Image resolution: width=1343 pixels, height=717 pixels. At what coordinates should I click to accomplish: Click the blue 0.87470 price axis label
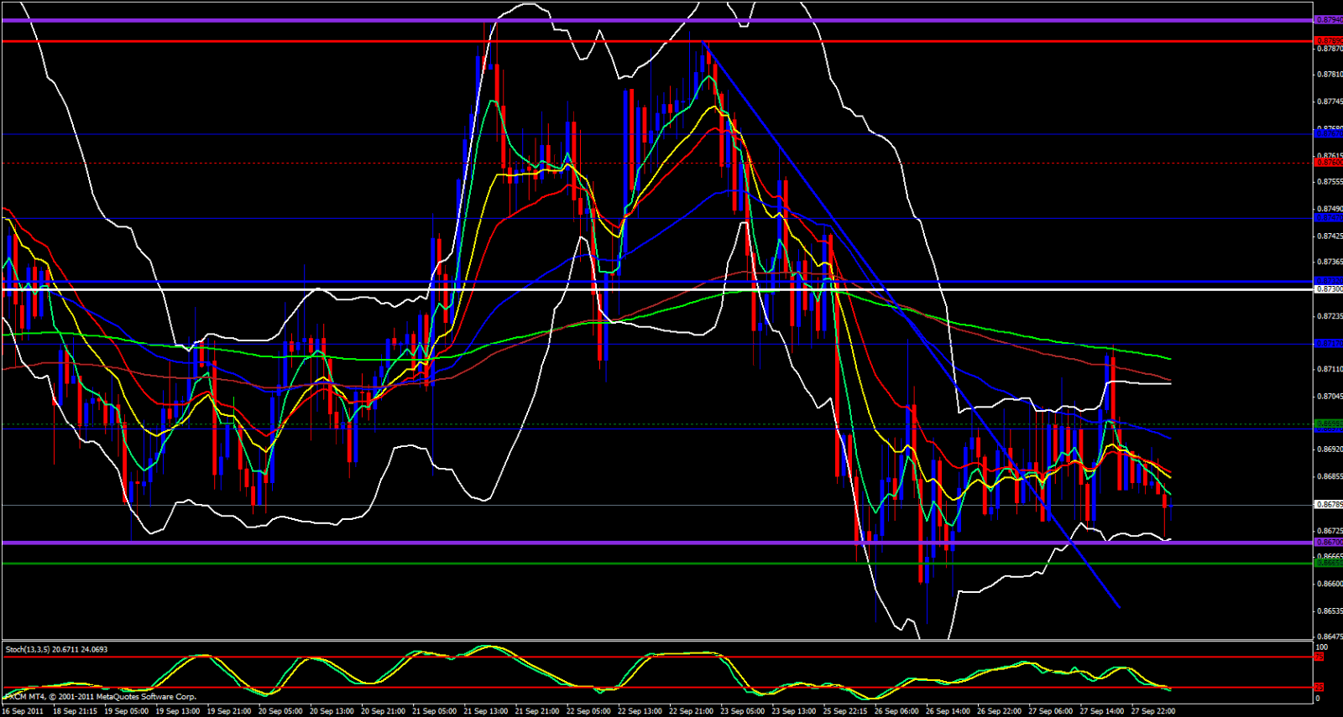(1329, 218)
